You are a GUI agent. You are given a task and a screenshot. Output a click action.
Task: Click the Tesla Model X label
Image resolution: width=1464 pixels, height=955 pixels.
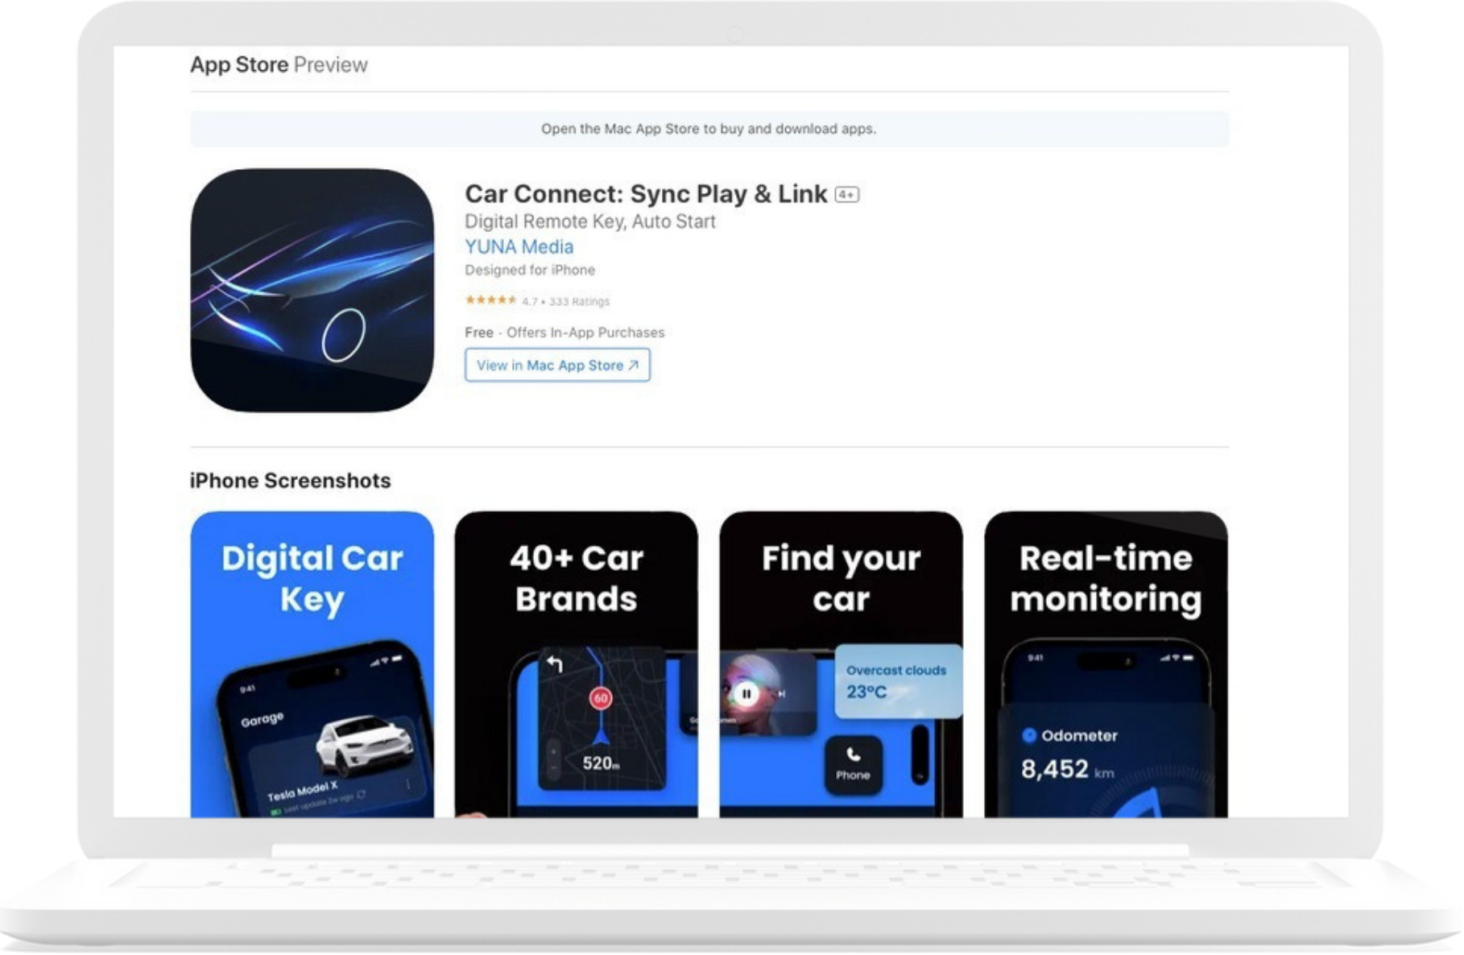(x=302, y=791)
